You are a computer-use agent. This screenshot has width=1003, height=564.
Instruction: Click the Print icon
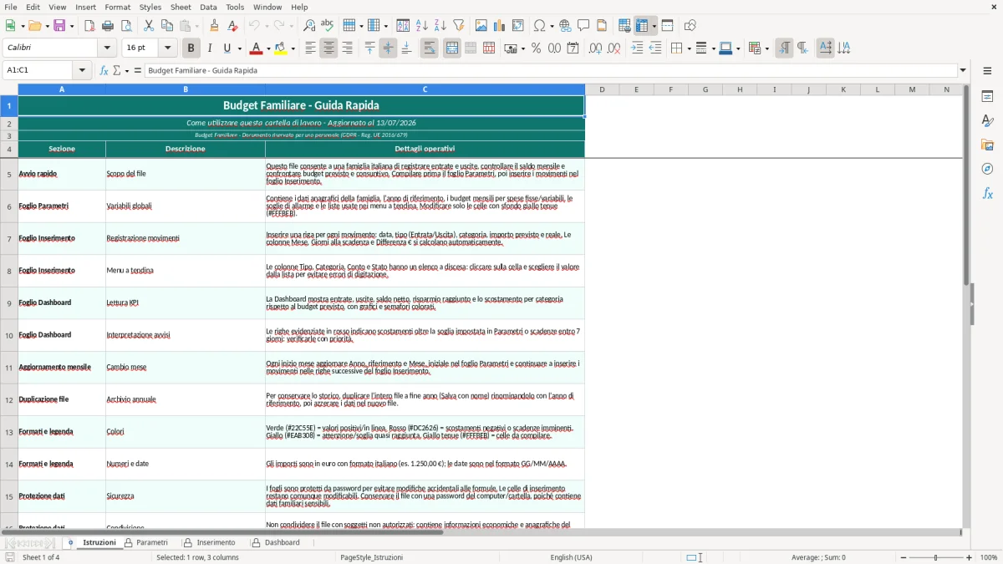(108, 26)
